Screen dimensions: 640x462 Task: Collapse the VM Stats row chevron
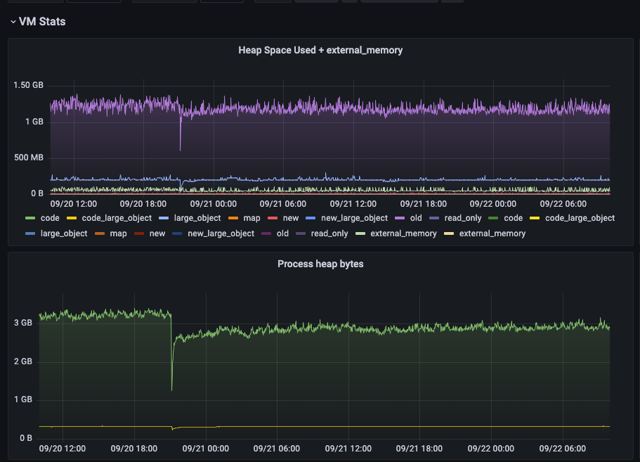click(13, 22)
